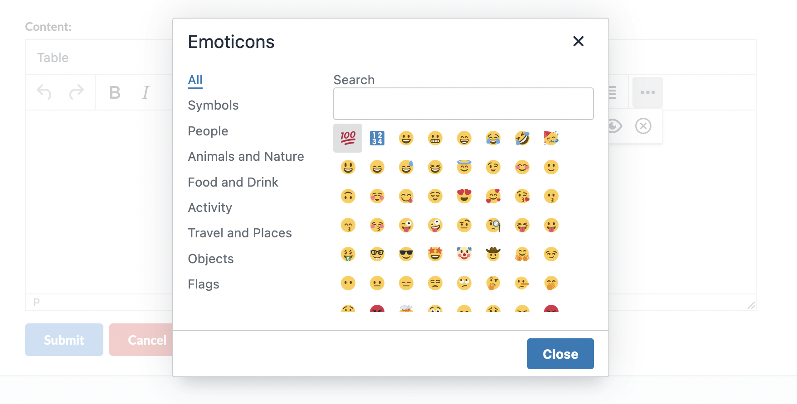The height and width of the screenshot is (404, 797).
Task: Select the clown face emoji
Action: click(464, 254)
